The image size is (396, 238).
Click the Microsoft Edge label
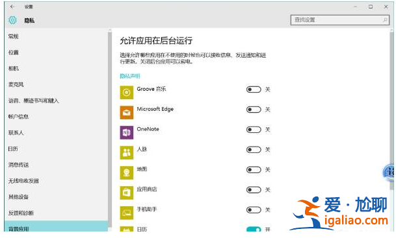(155, 109)
